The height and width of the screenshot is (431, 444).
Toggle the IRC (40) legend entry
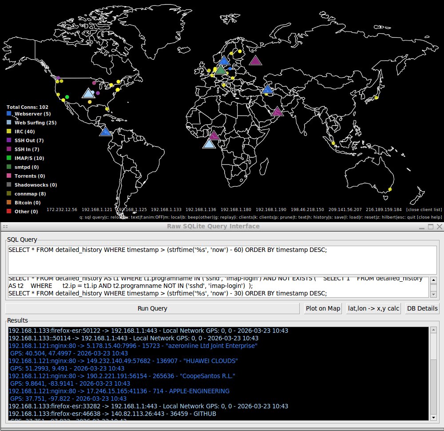(x=24, y=132)
